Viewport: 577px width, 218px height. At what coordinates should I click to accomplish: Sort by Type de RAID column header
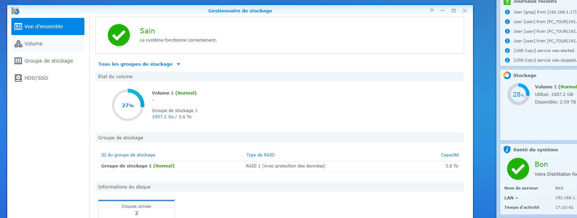click(260, 155)
